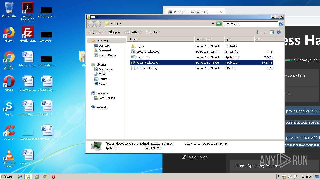Viewport: 320px width, 180px height.
Task: Click the green refresh button in address bar
Action: tap(219, 24)
